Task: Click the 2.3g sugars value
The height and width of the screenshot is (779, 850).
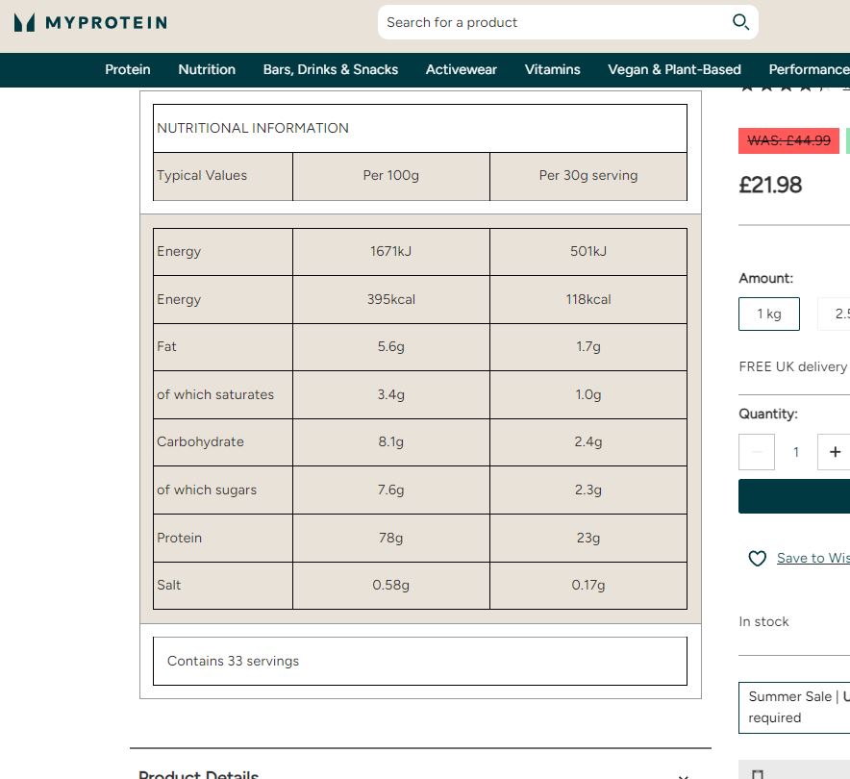Action: [588, 490]
